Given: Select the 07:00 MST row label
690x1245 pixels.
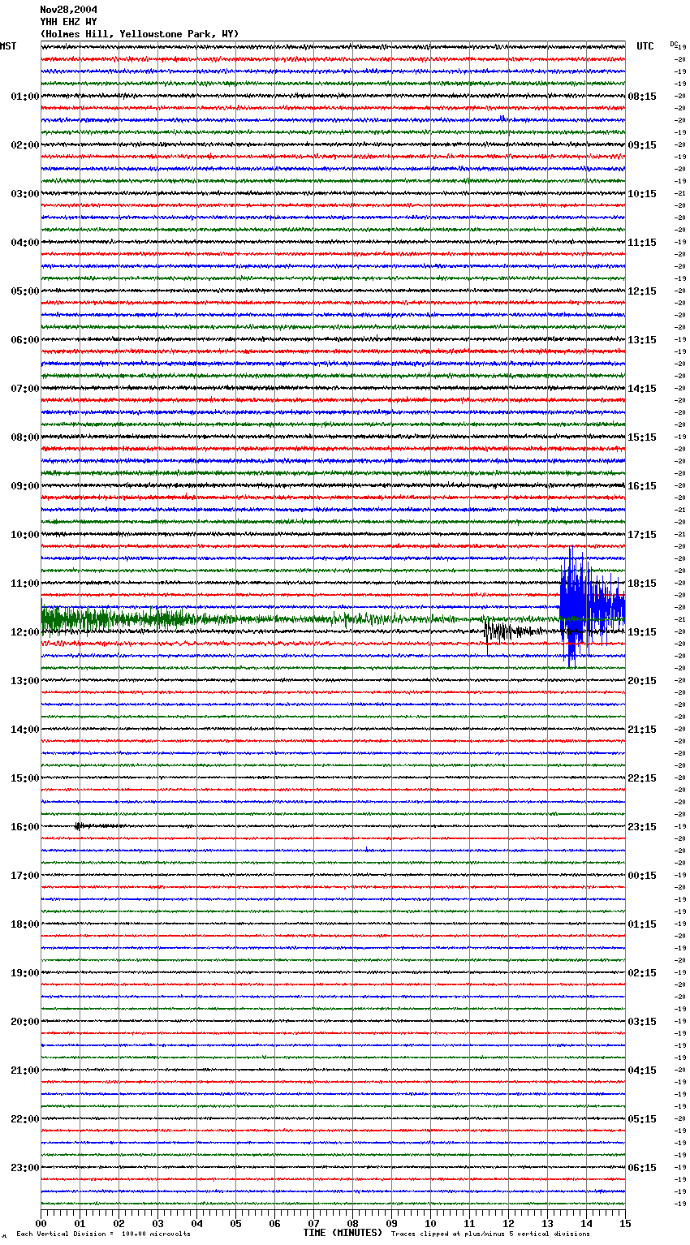Looking at the screenshot, I should tap(24, 389).
